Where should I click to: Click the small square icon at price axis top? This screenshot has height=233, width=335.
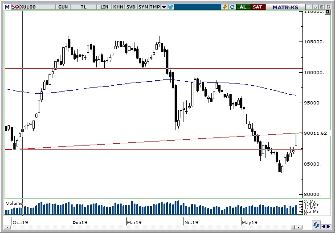[328, 12]
